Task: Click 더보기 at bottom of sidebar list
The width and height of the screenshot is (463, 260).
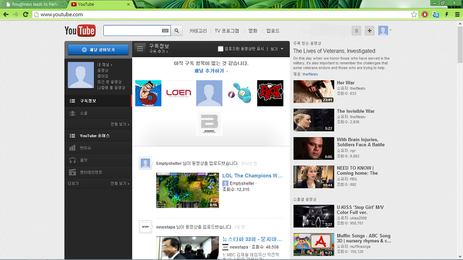Action: click(x=73, y=183)
